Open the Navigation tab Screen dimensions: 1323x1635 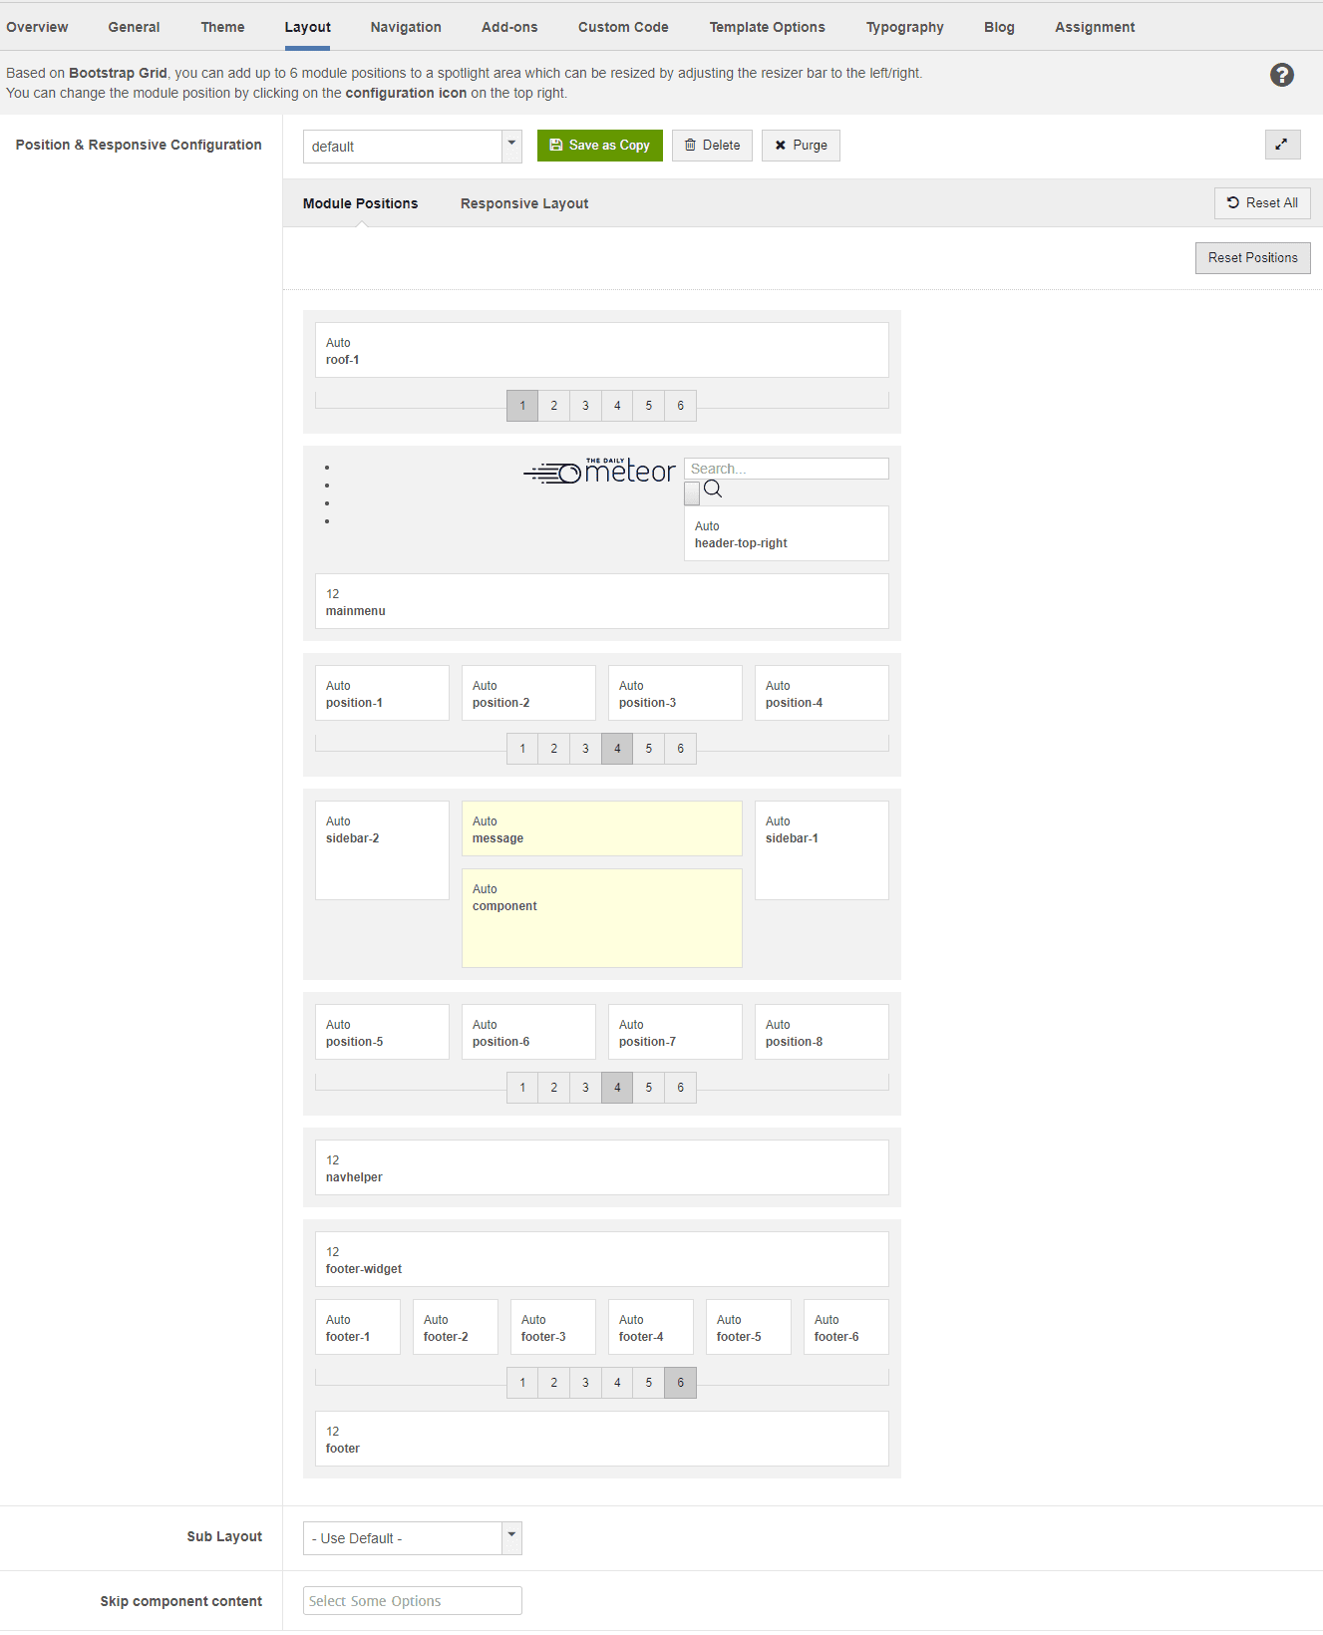point(406,27)
